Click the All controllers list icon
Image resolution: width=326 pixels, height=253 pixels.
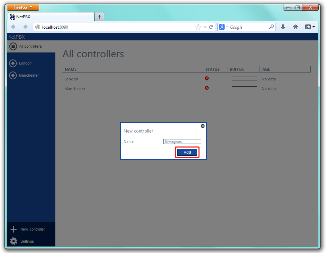(13, 46)
